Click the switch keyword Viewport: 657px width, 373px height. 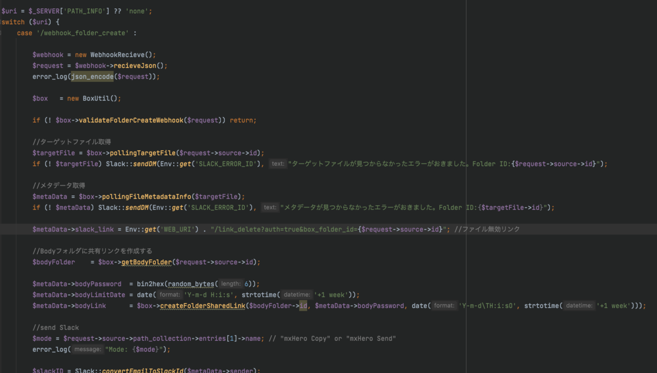(x=13, y=22)
